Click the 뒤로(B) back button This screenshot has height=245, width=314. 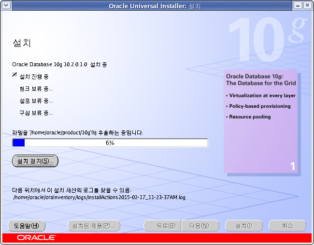(162, 226)
